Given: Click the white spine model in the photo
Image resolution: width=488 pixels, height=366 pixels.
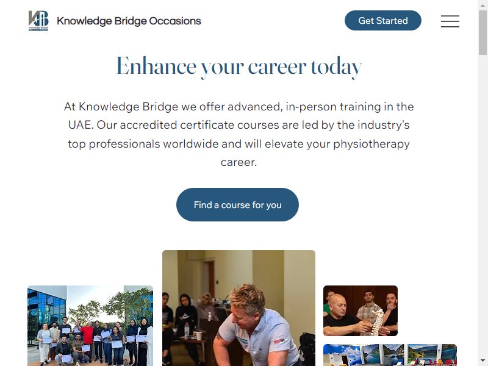Looking at the screenshot, I should [x=377, y=321].
